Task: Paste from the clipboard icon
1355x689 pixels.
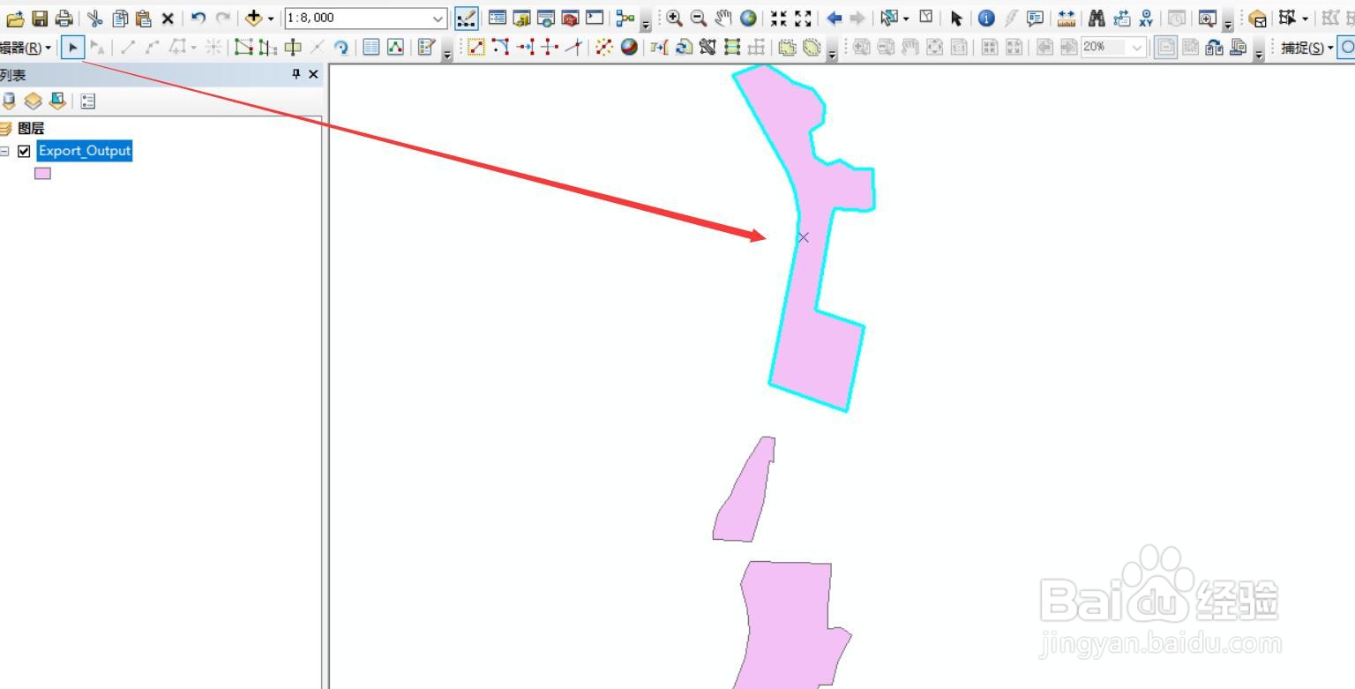Action: pyautogui.click(x=143, y=18)
